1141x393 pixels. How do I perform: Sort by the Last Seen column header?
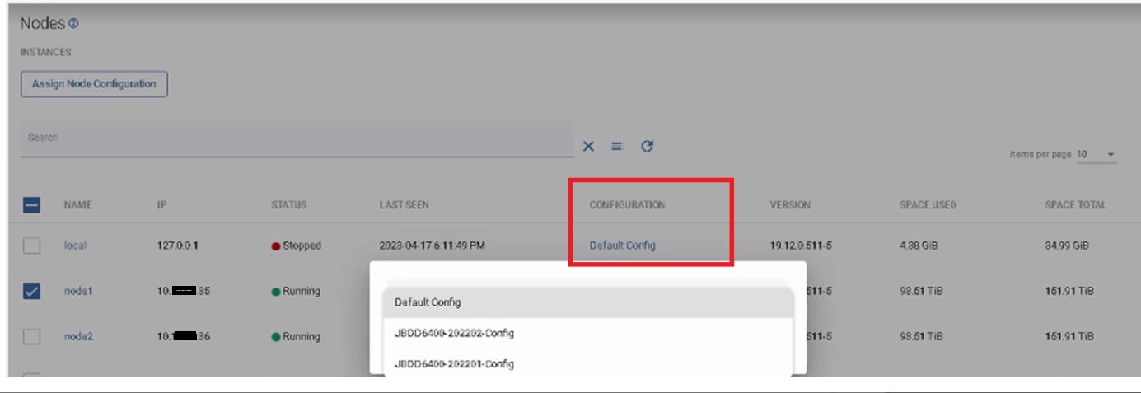404,205
